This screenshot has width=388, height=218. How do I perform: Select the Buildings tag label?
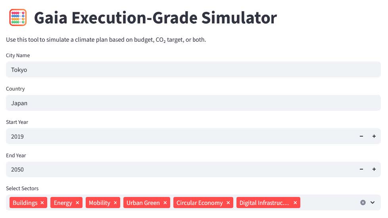(x=25, y=203)
